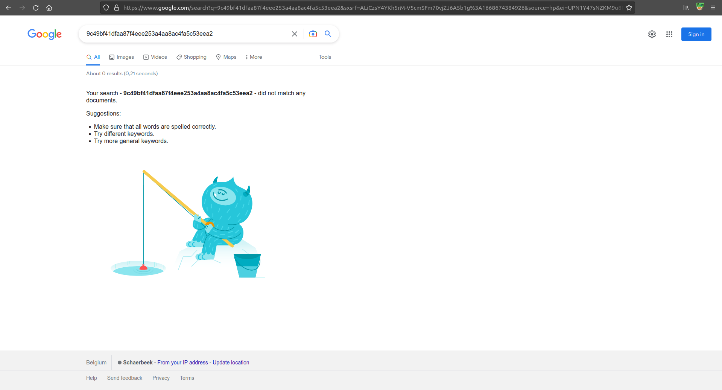This screenshot has width=722, height=390.
Task: Open the Terms footer link
Action: tap(187, 378)
